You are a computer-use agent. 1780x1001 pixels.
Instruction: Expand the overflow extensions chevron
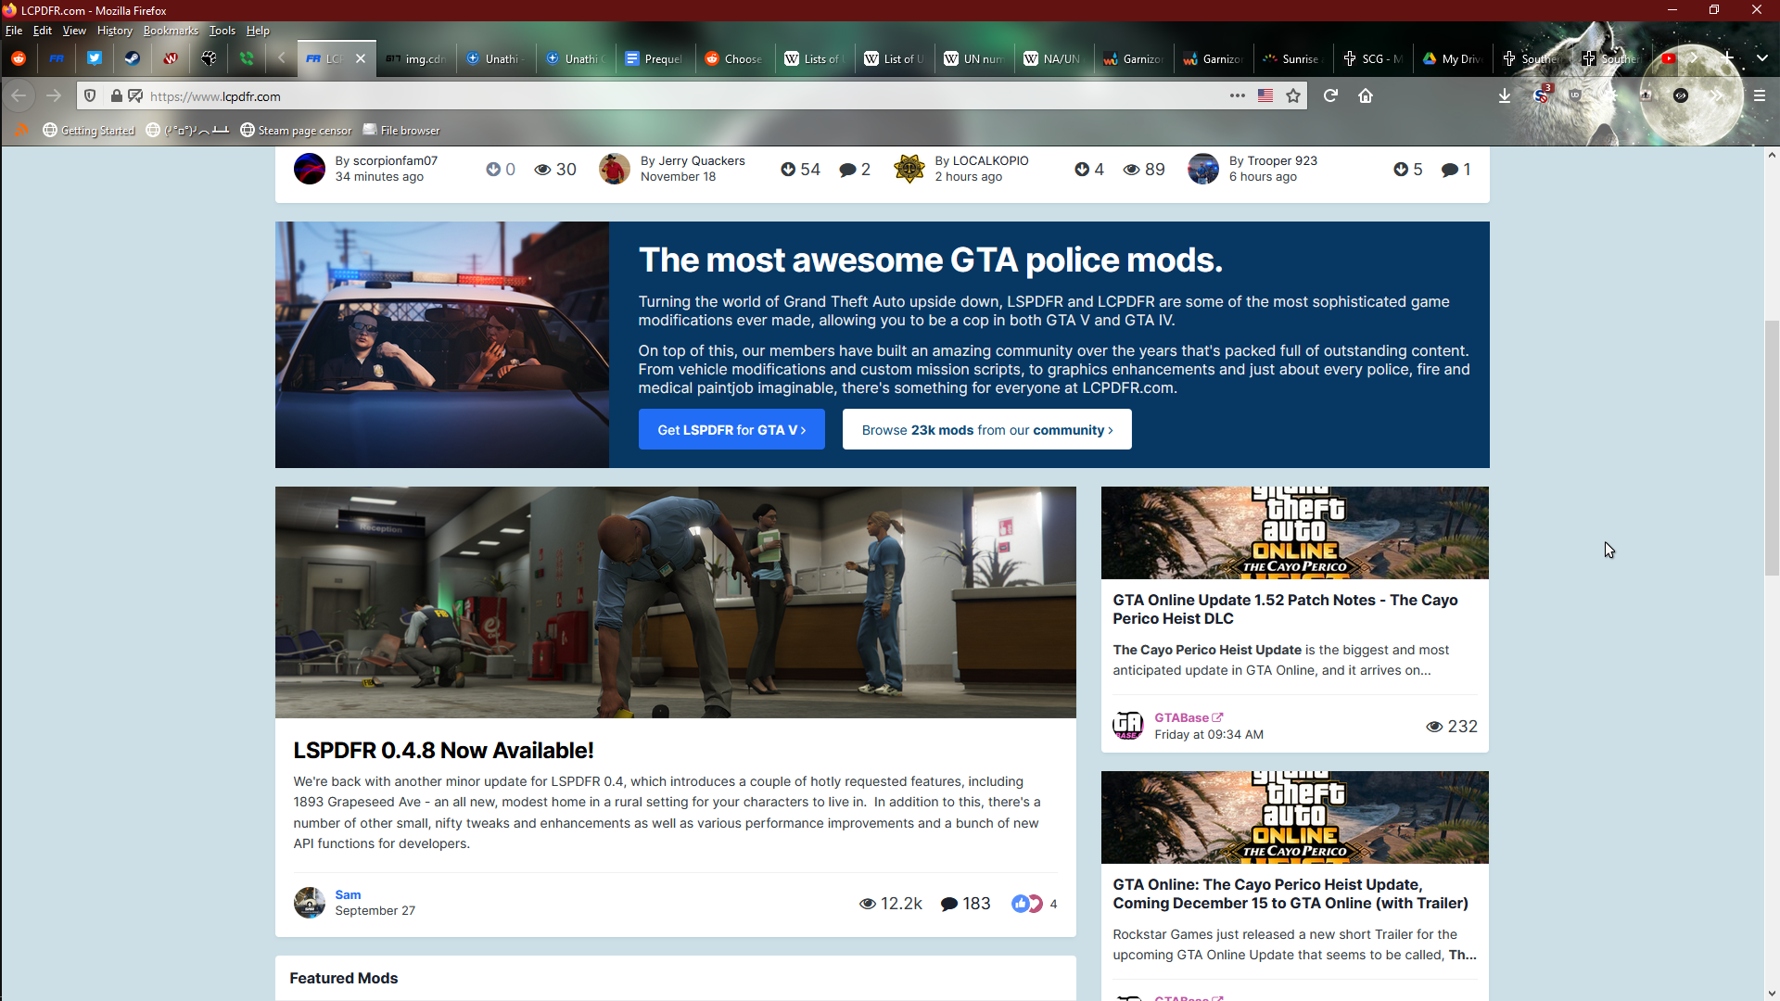point(1716,95)
